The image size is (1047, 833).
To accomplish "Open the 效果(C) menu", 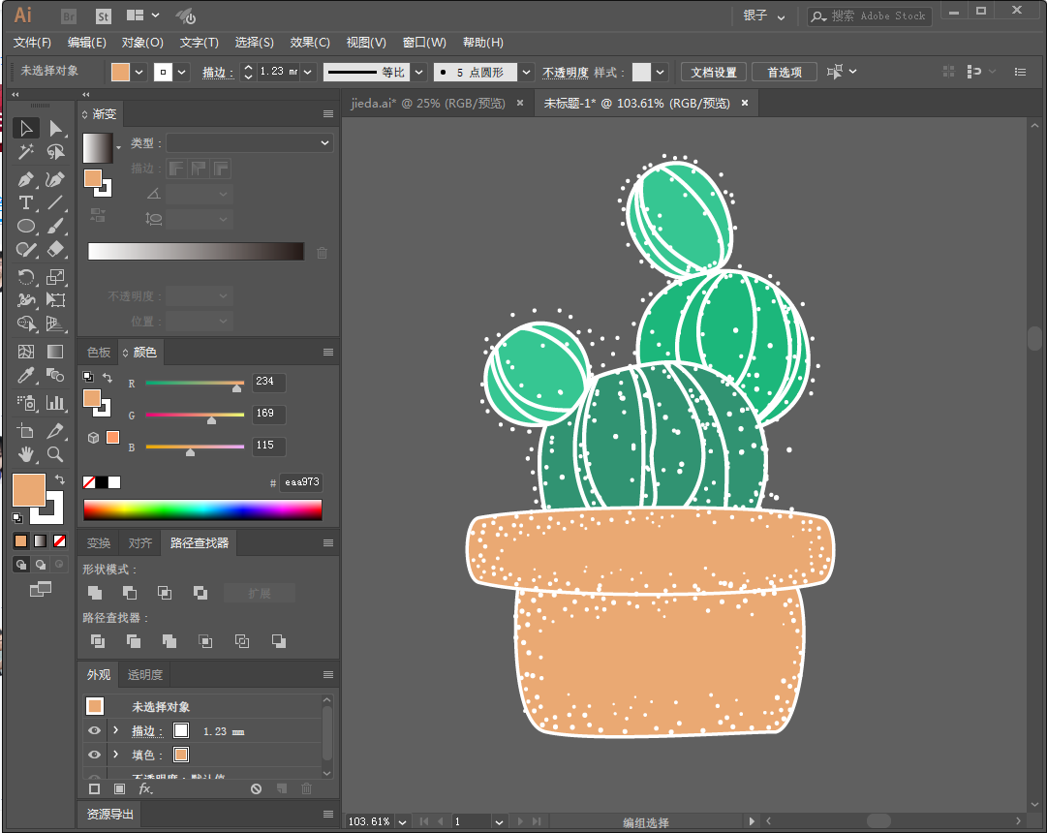I will pos(310,43).
